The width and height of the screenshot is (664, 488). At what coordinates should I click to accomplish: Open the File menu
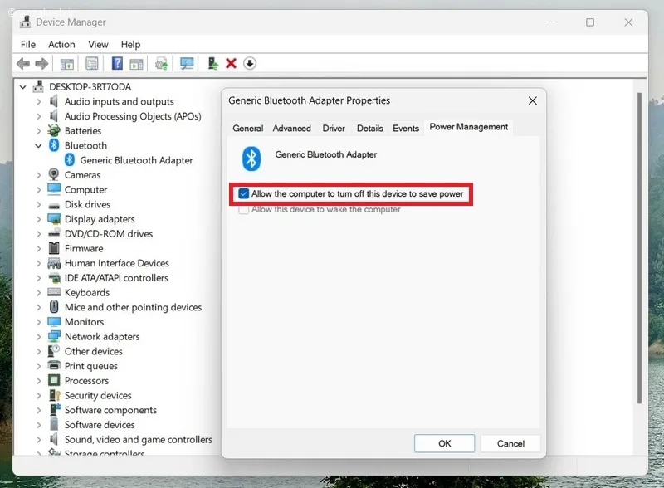click(x=28, y=45)
